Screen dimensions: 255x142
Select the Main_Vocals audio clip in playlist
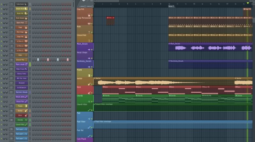coord(210,47)
